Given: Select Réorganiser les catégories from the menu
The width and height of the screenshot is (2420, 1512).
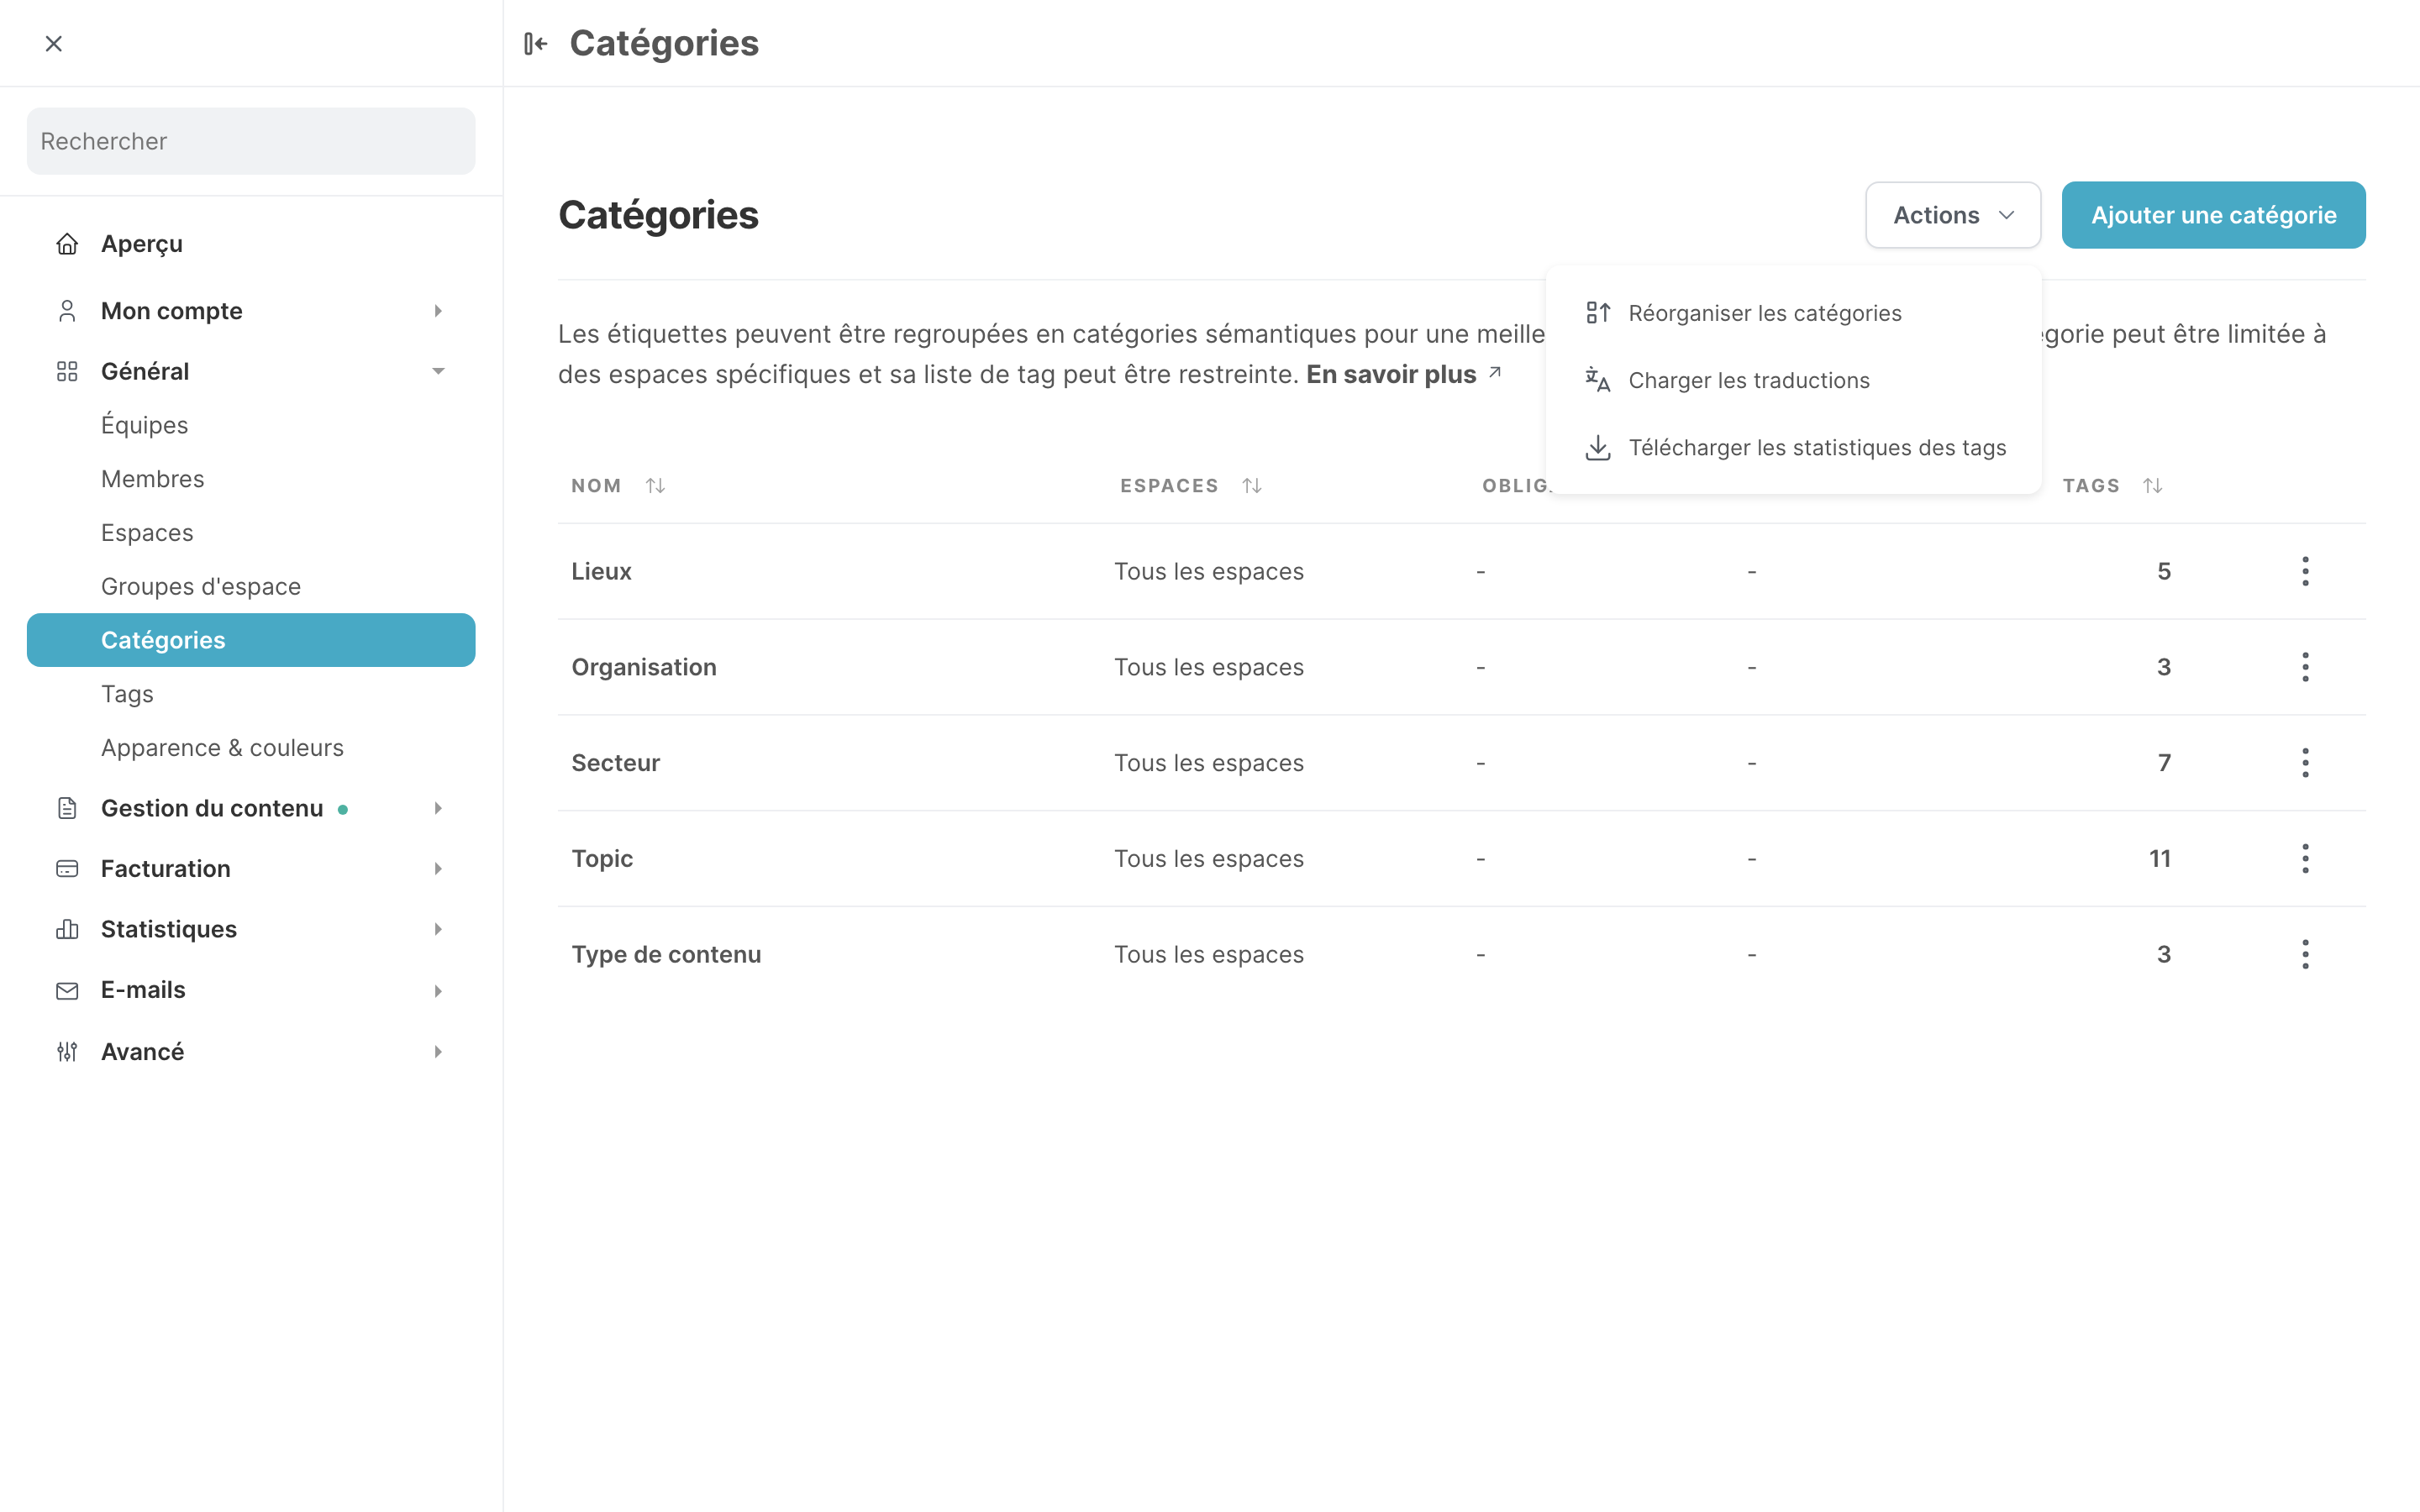Looking at the screenshot, I should (x=1793, y=313).
